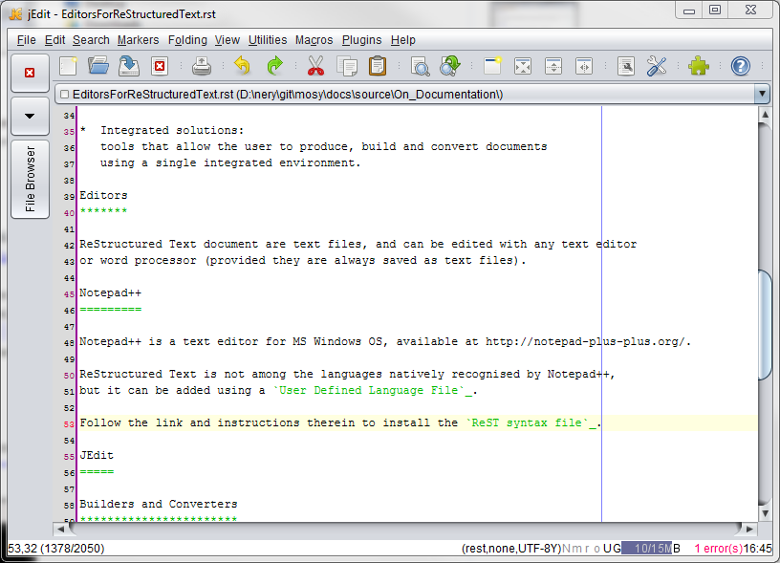
Task: Split the view horizontally
Action: [x=553, y=66]
